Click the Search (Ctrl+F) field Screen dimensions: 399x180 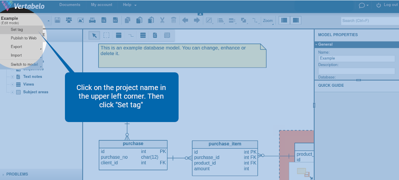[370, 21]
